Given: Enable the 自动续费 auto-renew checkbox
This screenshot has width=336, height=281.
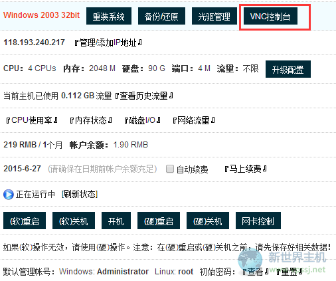Looking at the screenshot, I should pos(170,169).
